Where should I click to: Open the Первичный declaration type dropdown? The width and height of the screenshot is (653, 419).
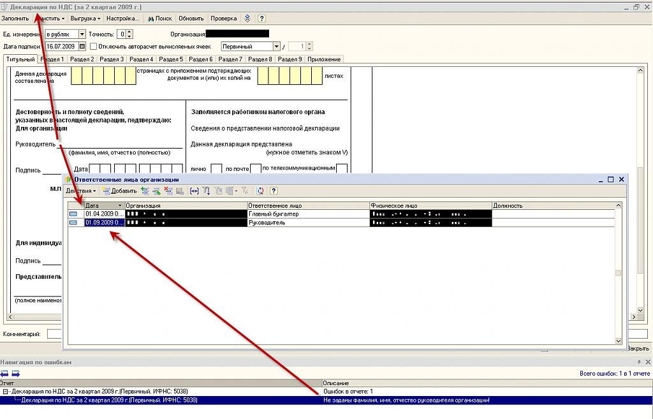tap(277, 47)
